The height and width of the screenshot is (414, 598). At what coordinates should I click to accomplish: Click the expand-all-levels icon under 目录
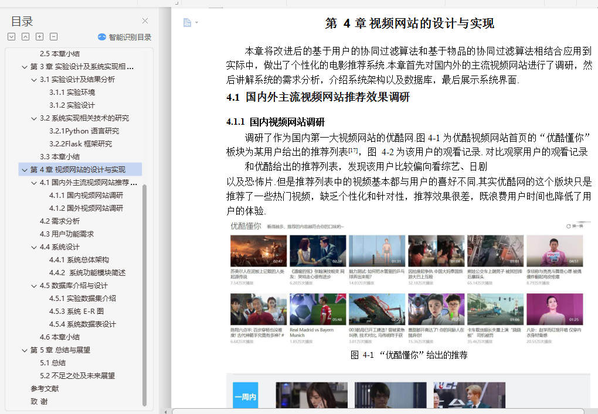coord(12,36)
